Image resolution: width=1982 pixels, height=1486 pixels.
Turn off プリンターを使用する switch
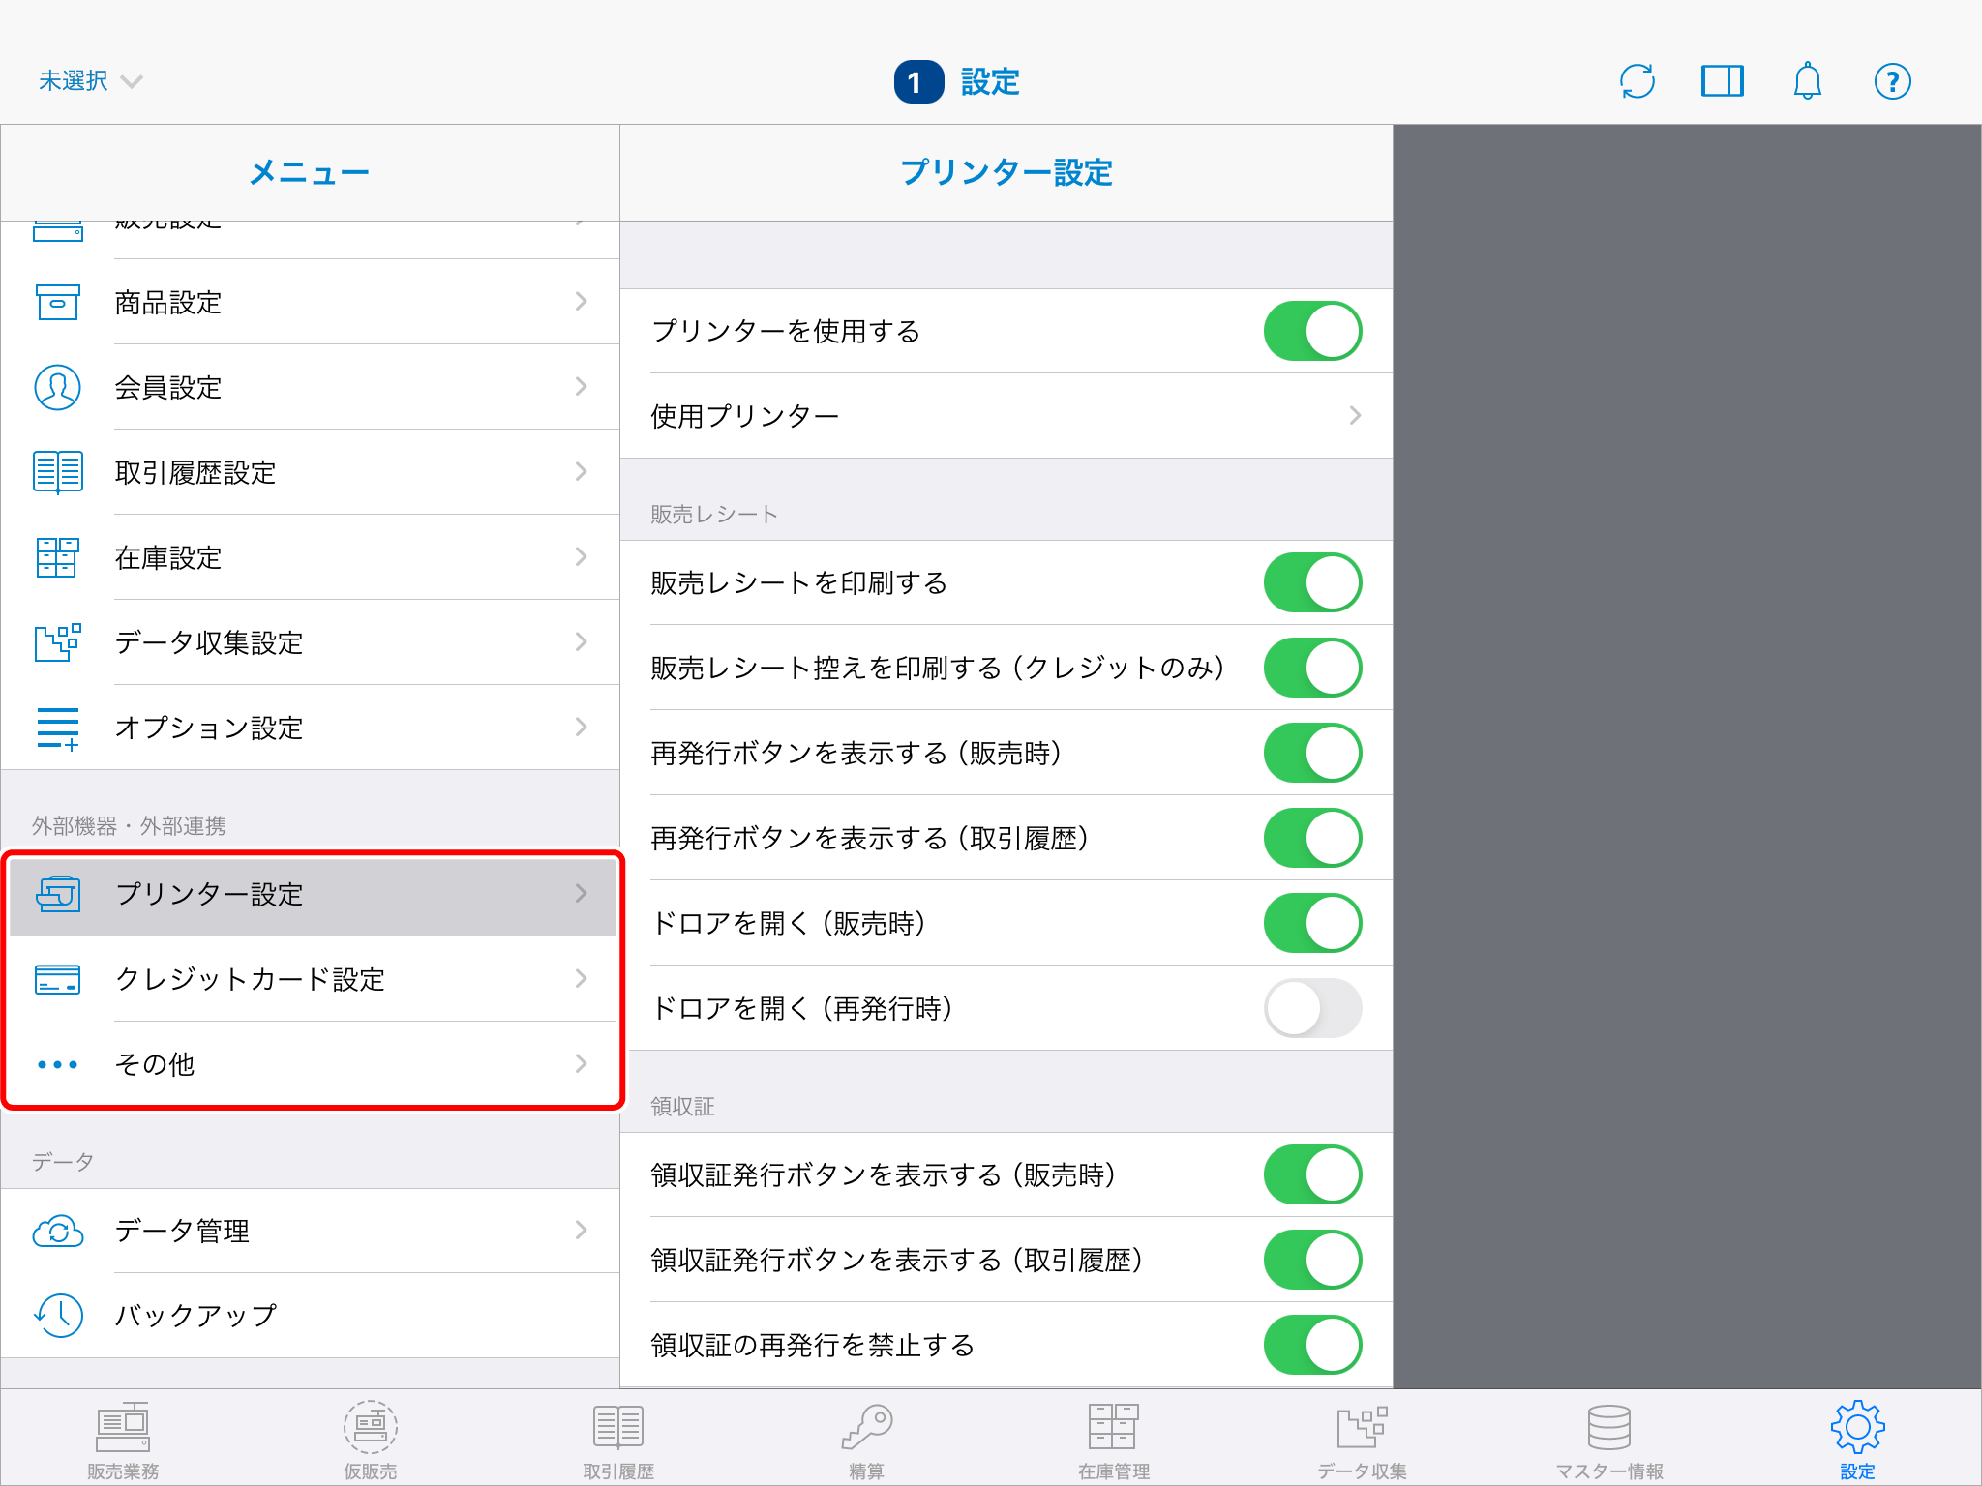(x=1312, y=331)
